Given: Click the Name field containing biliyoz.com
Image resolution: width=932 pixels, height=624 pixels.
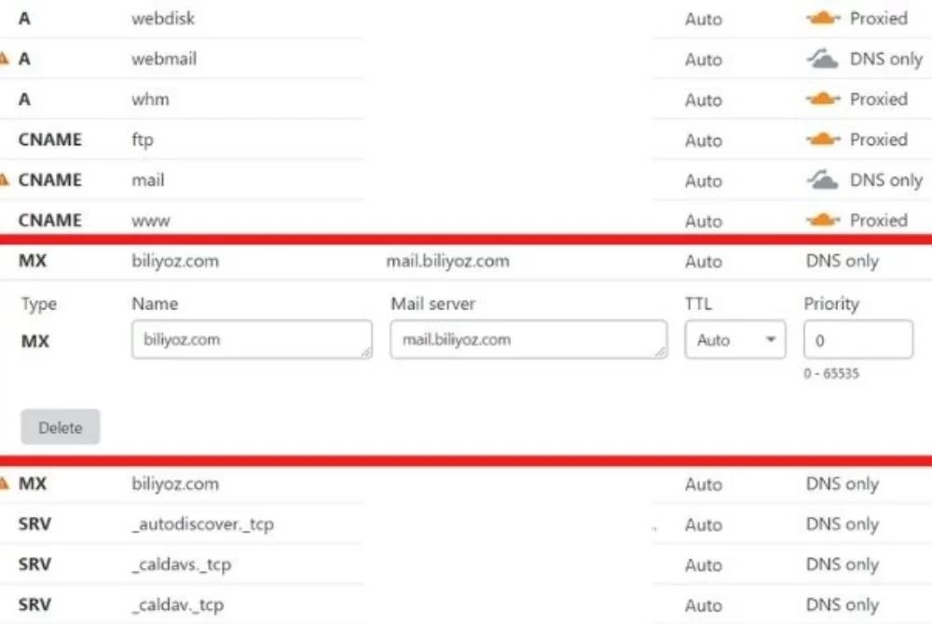Looking at the screenshot, I should [x=252, y=340].
